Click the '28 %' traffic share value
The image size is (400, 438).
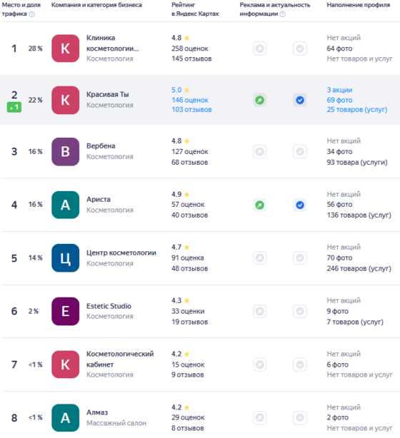pyautogui.click(x=35, y=49)
